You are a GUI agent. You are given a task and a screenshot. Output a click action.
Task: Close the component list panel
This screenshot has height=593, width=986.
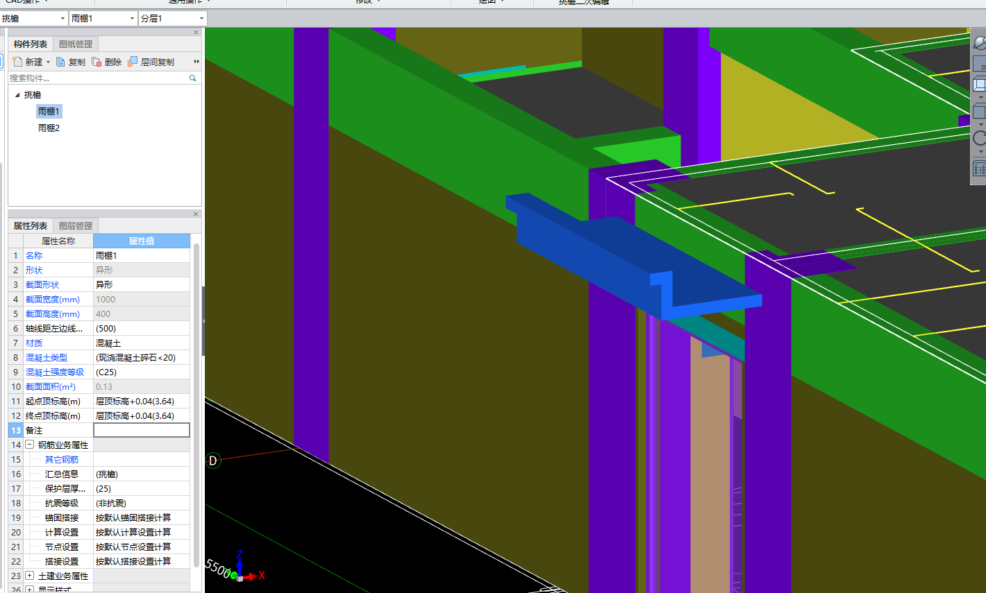(196, 33)
